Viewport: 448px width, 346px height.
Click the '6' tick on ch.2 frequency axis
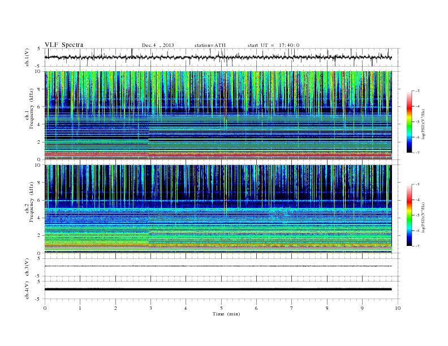coord(39,200)
